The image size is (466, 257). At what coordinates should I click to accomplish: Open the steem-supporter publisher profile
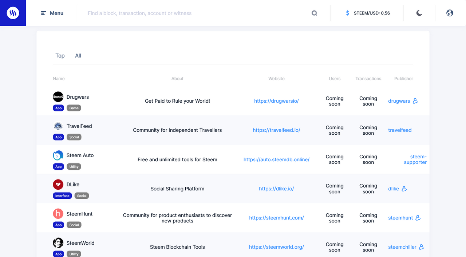tap(415, 159)
